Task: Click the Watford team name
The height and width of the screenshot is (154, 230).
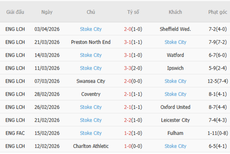Action: click(x=175, y=55)
